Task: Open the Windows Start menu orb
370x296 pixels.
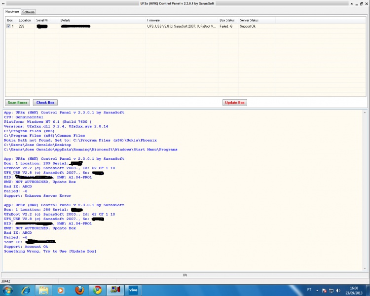Action: coord(8,290)
